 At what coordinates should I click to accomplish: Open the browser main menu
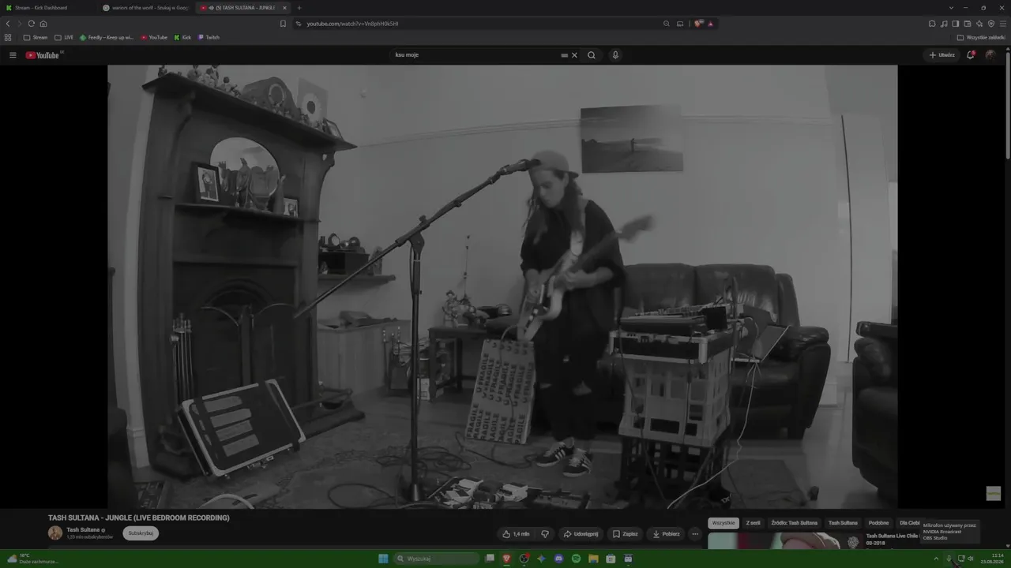(x=1003, y=24)
